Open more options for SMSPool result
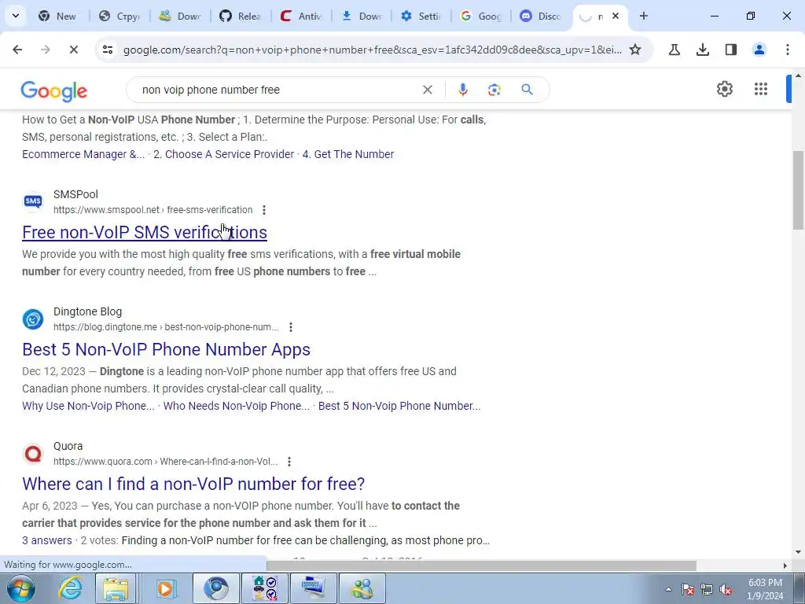Screen dimensions: 805x604 click(264, 209)
